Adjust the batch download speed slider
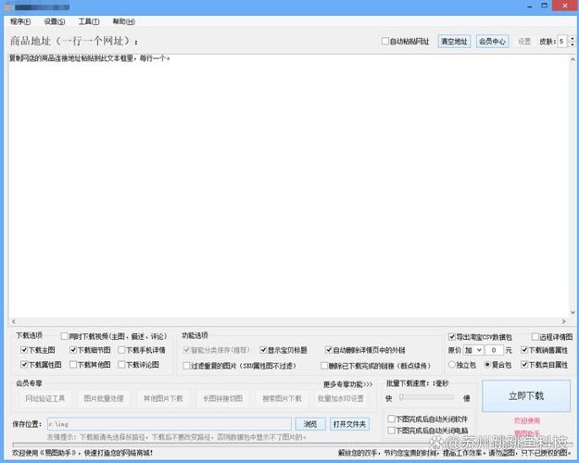Screen dimensions: 579x463 (403, 397)
